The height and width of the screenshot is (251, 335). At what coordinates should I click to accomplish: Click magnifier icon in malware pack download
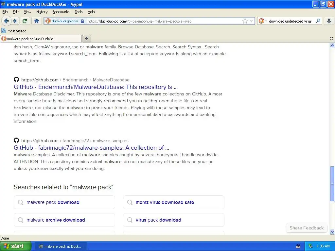click(x=21, y=202)
